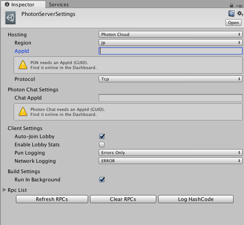Focus the Chat AppId input field
This screenshot has height=225, width=244.
pos(170,98)
